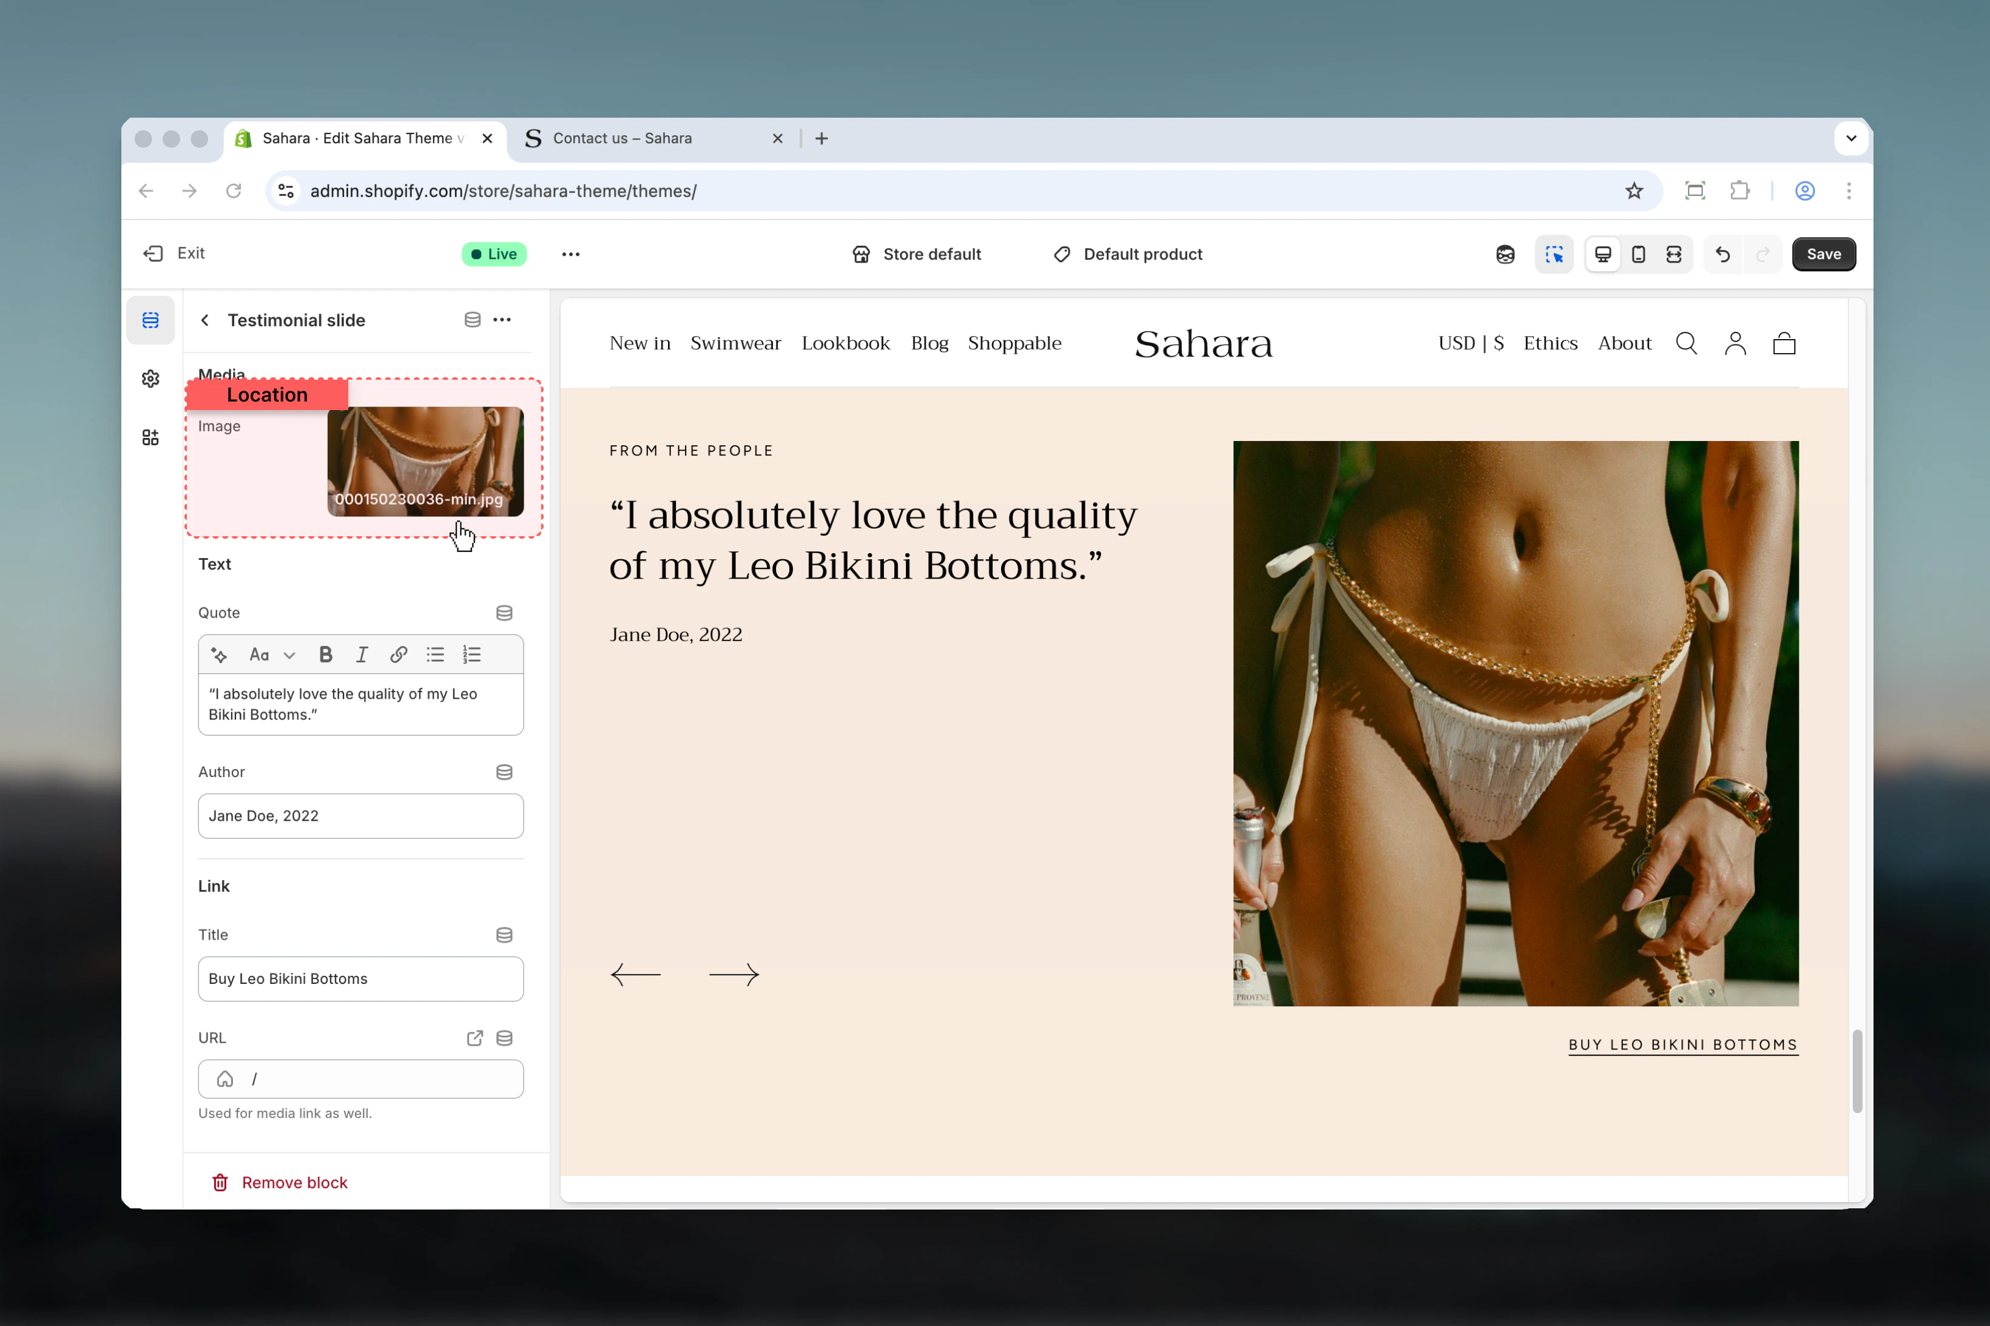Connect dynamic source for link Title

pyautogui.click(x=504, y=935)
